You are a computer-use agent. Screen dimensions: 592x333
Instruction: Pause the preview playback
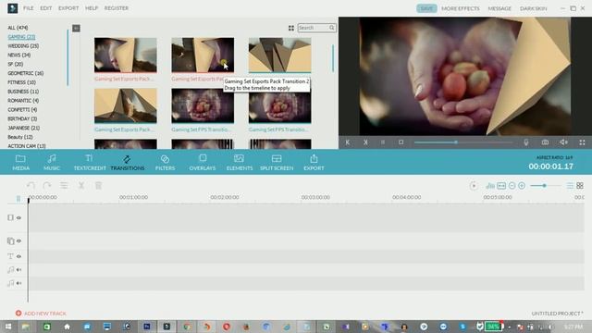tap(383, 142)
